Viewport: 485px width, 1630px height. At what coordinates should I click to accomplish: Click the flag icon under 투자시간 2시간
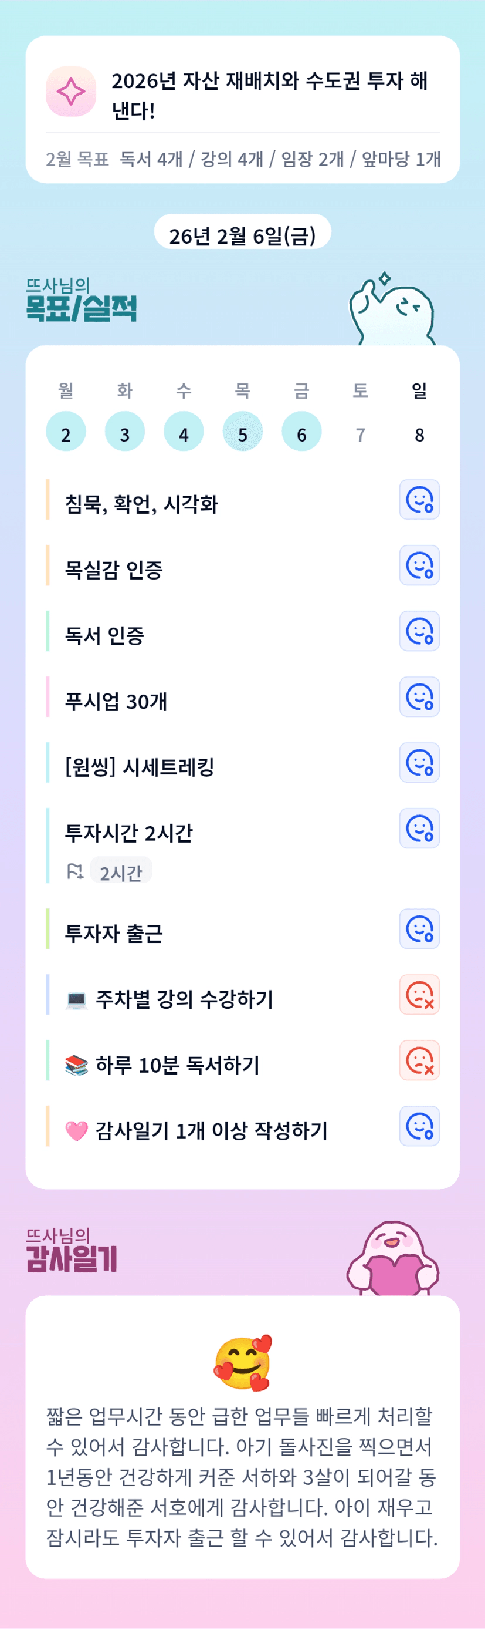tap(75, 872)
